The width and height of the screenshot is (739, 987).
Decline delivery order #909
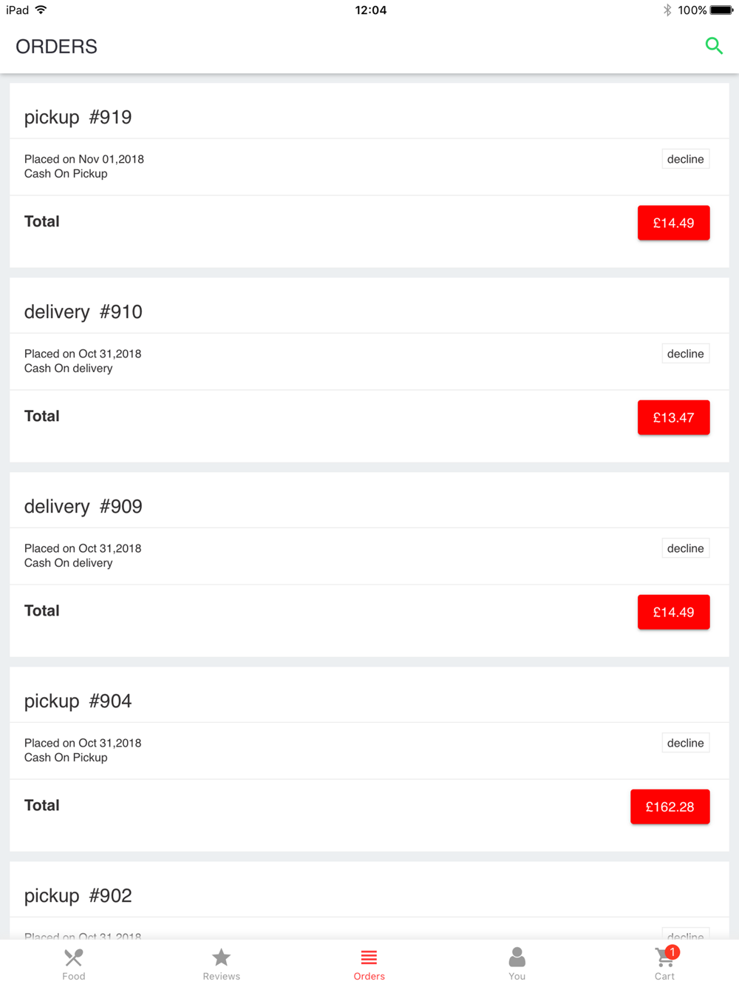(x=685, y=548)
